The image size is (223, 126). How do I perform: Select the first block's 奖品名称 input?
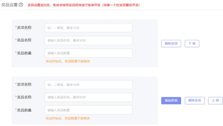pos(89,40)
